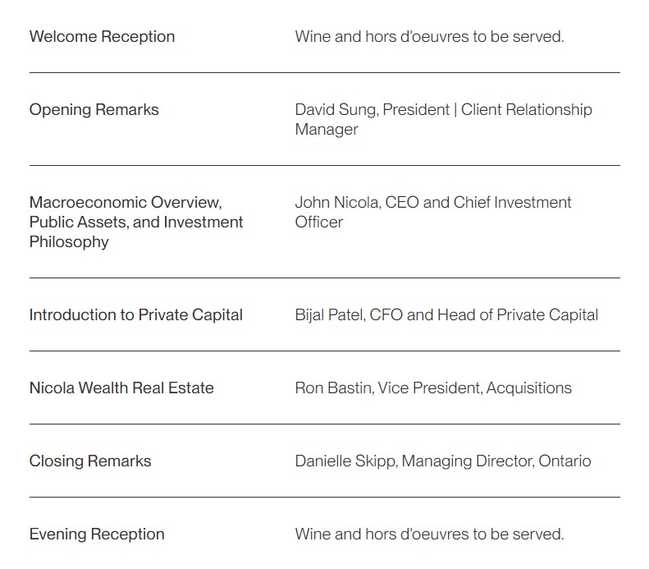Image resolution: width=649 pixels, height=569 pixels.
Task: Click the Closing Remarks heading
Action: [90, 461]
